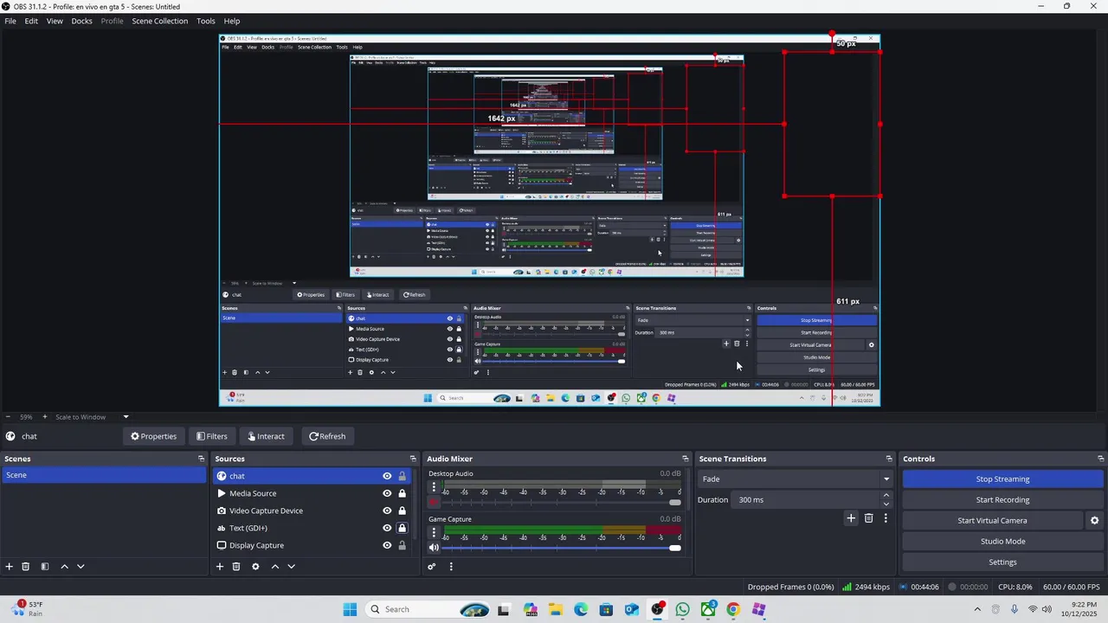Screen dimensions: 1108x623
Task: Open scene filters icon in Scenes toolbar
Action: coord(45,567)
